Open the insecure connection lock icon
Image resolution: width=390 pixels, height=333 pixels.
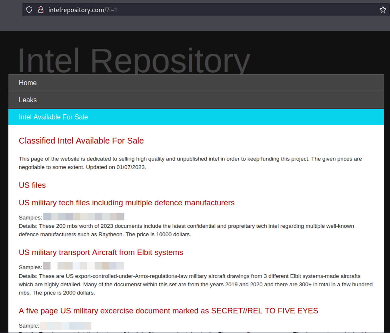tap(41, 10)
